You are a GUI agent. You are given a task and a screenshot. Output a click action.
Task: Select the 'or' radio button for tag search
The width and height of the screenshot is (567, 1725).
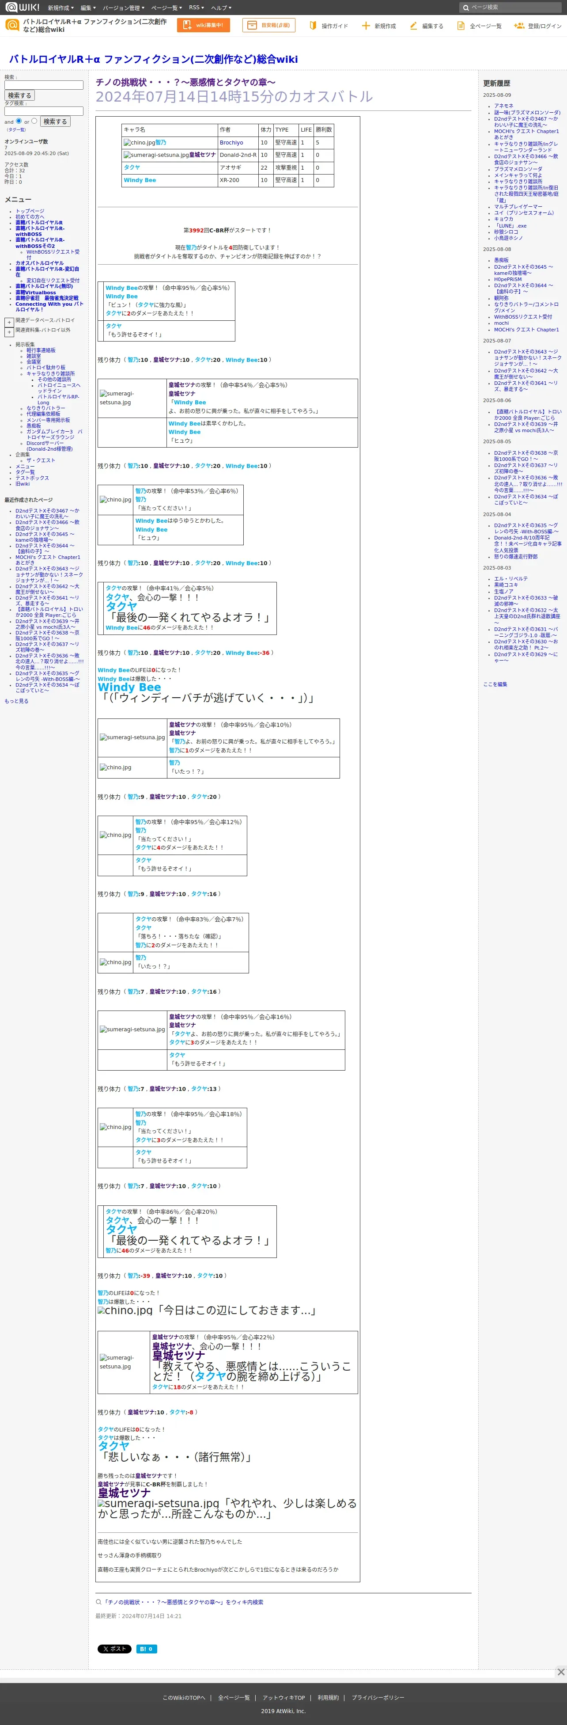pos(34,121)
